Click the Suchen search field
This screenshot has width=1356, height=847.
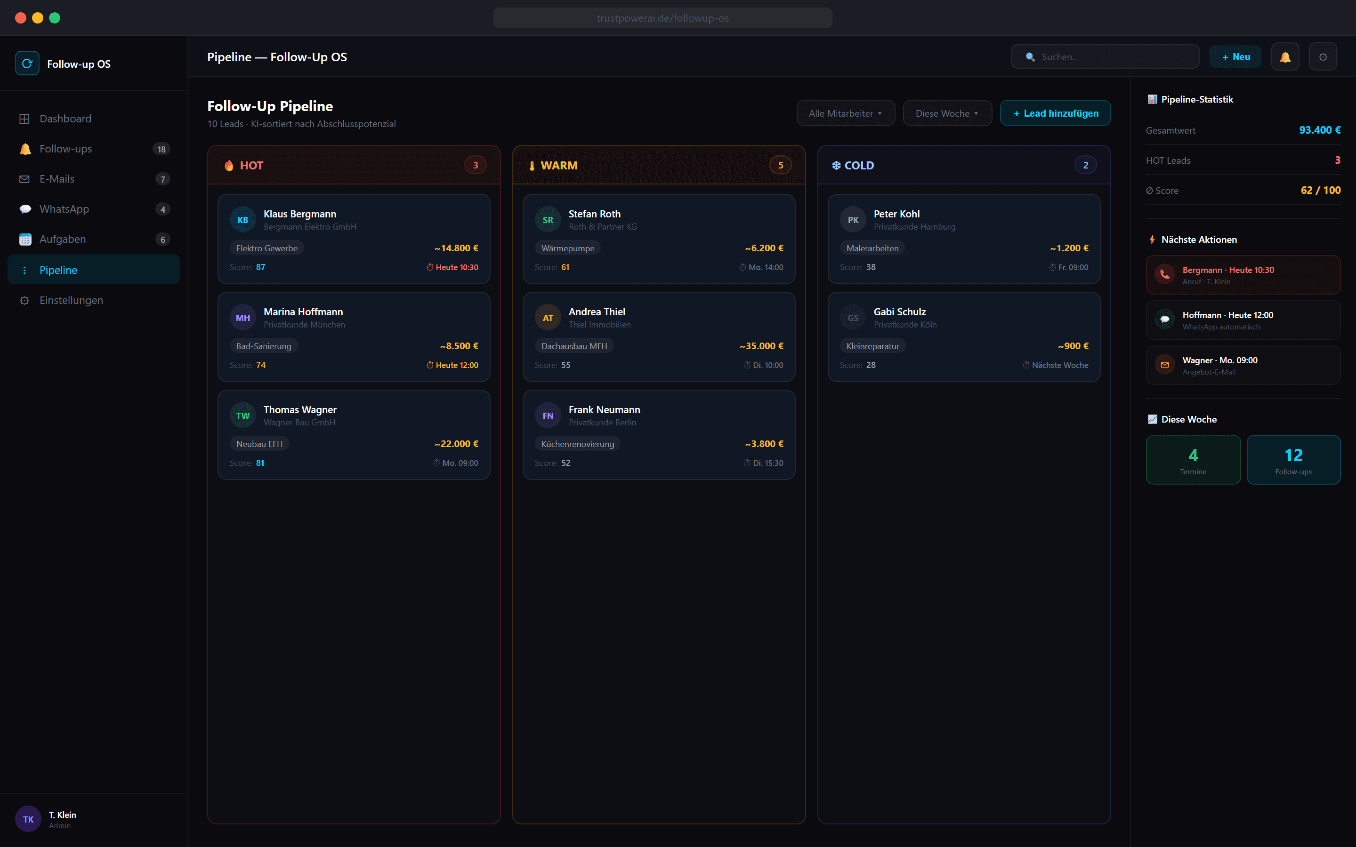coord(1105,56)
